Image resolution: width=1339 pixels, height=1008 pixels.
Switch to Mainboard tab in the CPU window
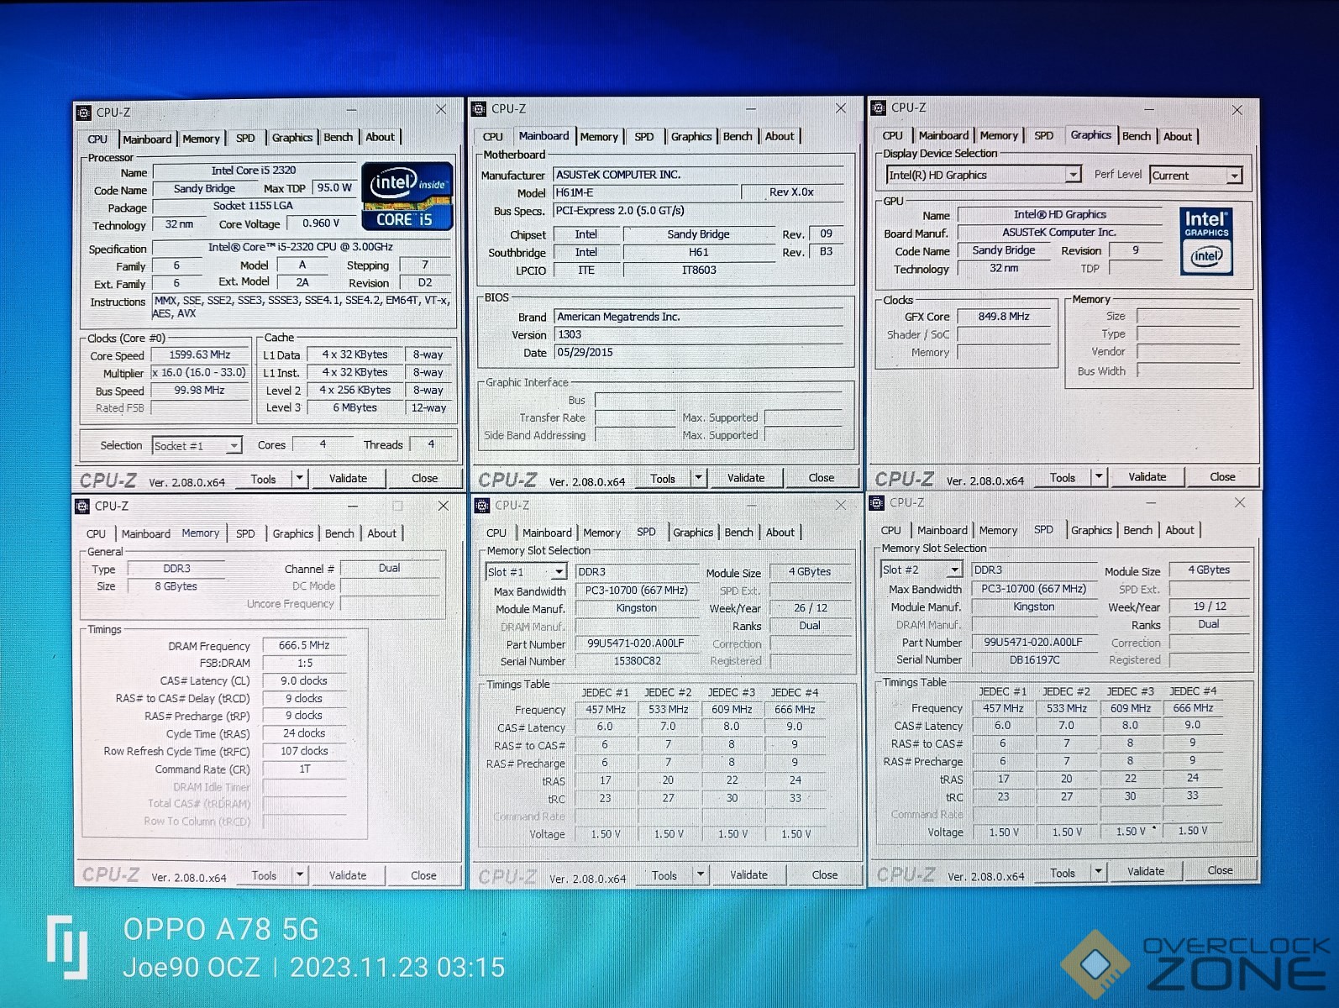click(147, 139)
